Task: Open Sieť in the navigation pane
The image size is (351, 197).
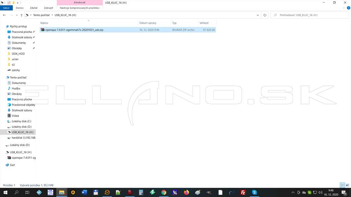Action: coord(12,165)
